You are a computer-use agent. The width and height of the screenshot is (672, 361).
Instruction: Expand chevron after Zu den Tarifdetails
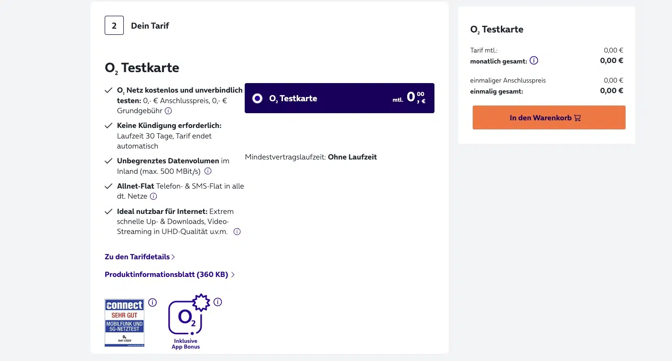[173, 257]
